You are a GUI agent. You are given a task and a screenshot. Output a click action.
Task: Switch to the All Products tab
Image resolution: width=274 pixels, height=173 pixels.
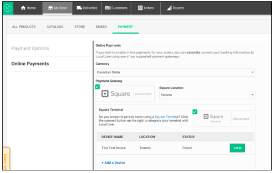click(x=24, y=27)
